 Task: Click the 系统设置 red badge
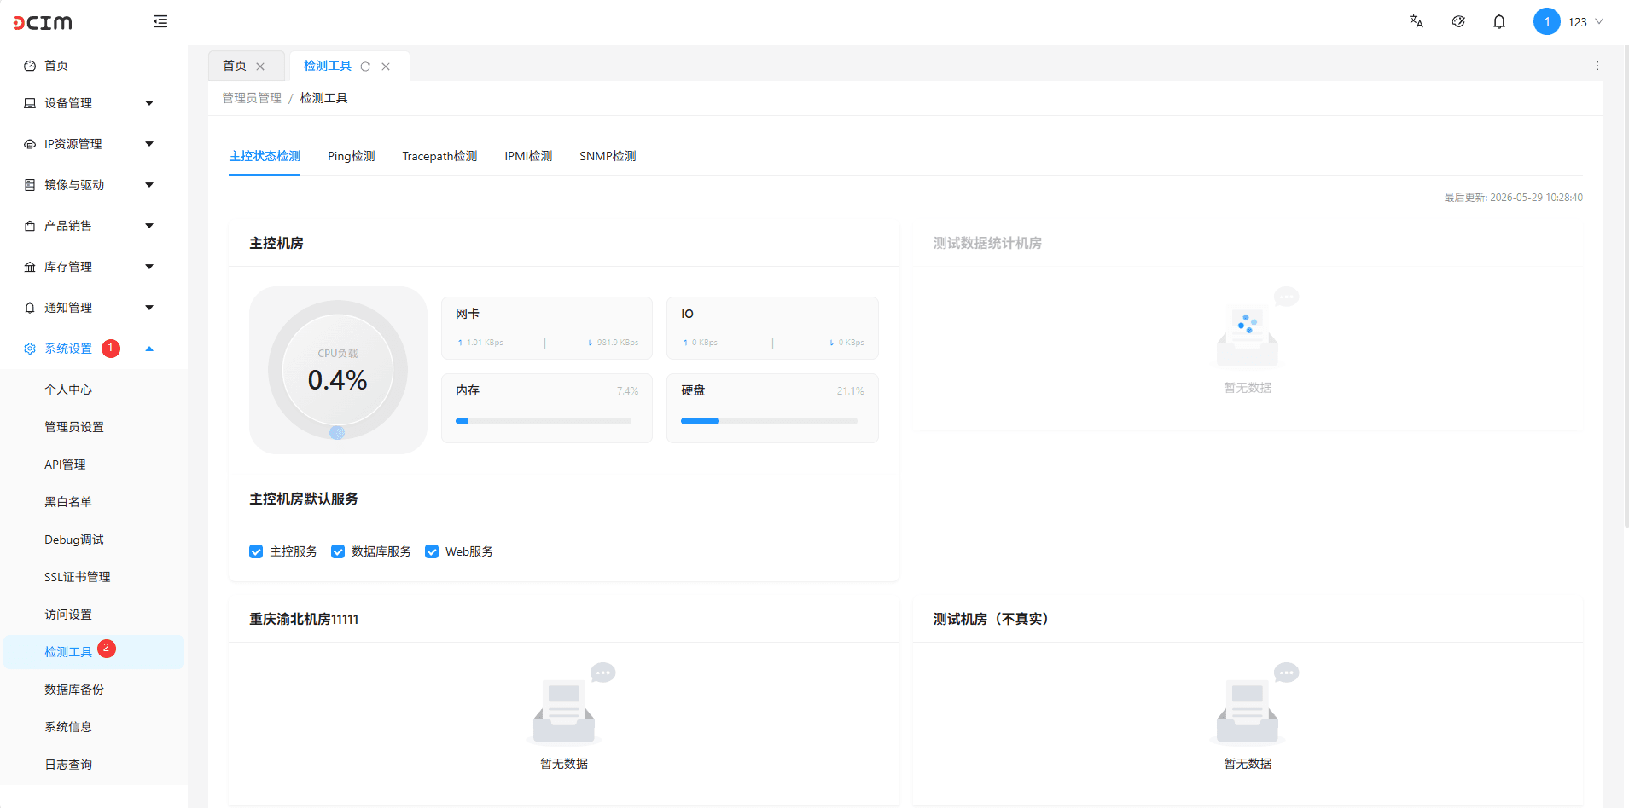111,349
